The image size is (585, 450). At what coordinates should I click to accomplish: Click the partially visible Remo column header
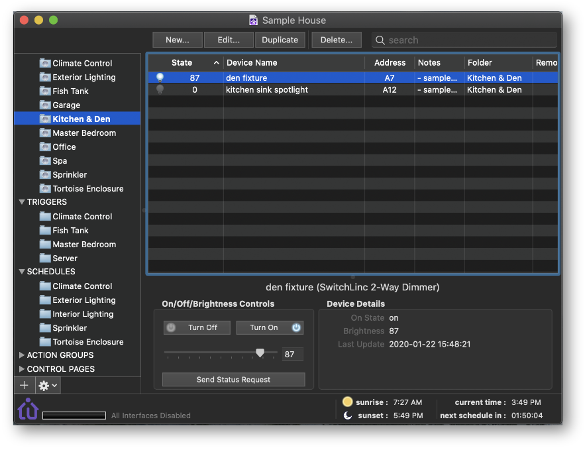pyautogui.click(x=546, y=63)
